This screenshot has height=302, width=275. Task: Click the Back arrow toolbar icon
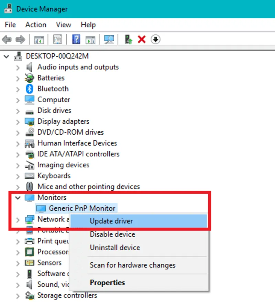point(7,40)
